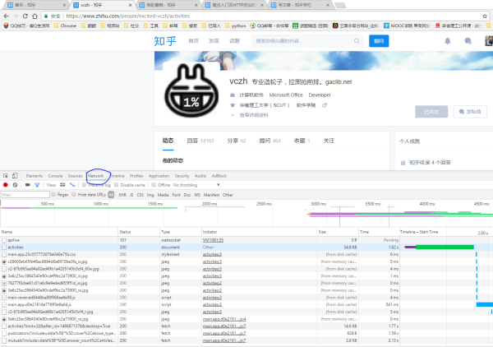Click the send message button on profile
493x347 pixels.
tap(471, 110)
